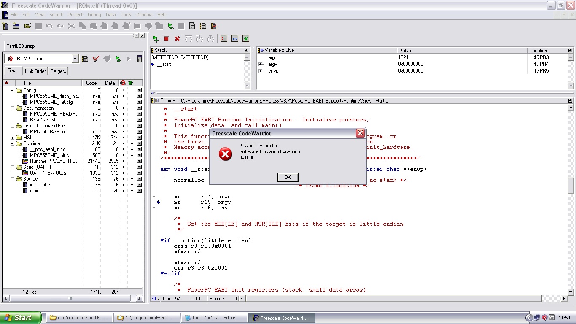Click the red Stop button in debugger toolbar
Image resolution: width=576 pixels, height=324 pixels.
point(166,38)
